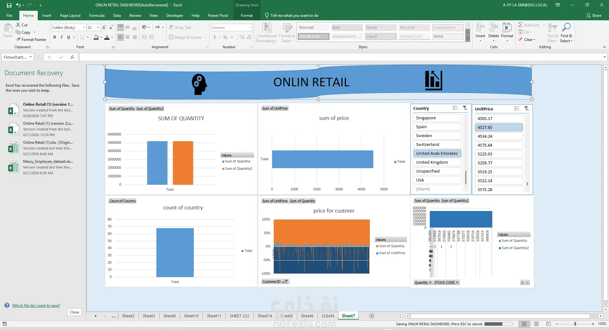The width and height of the screenshot is (609, 330).
Task: Toggle Singapore in the Country slicer
Action: tap(437, 118)
